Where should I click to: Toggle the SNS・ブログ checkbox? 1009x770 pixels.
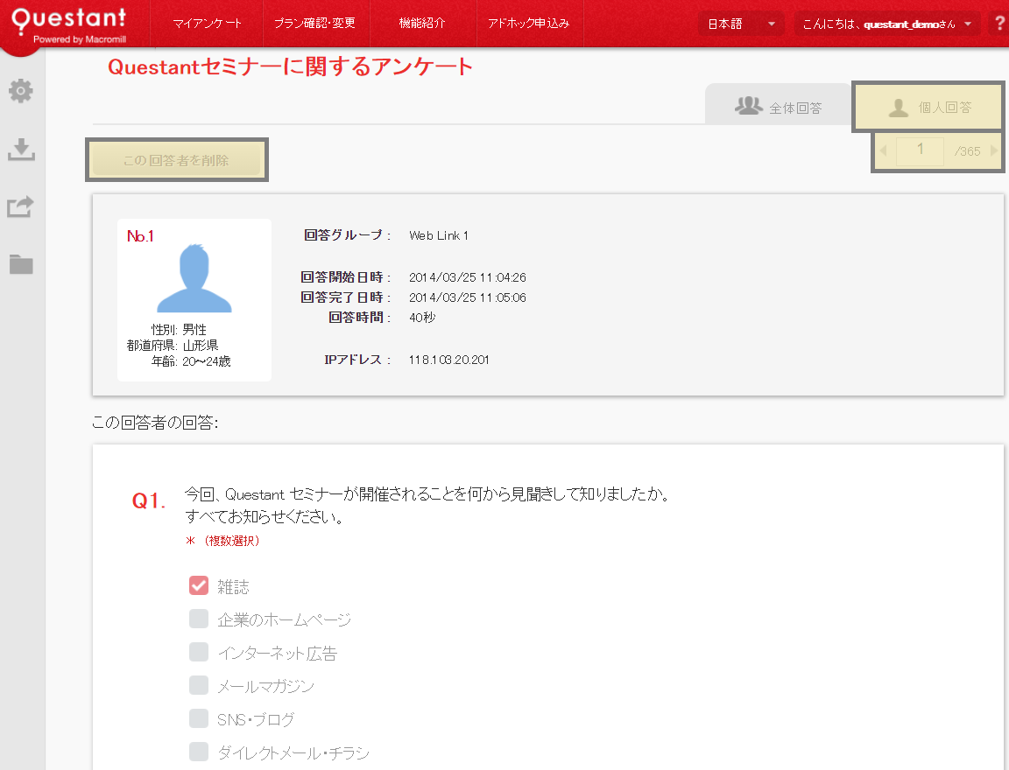[199, 718]
